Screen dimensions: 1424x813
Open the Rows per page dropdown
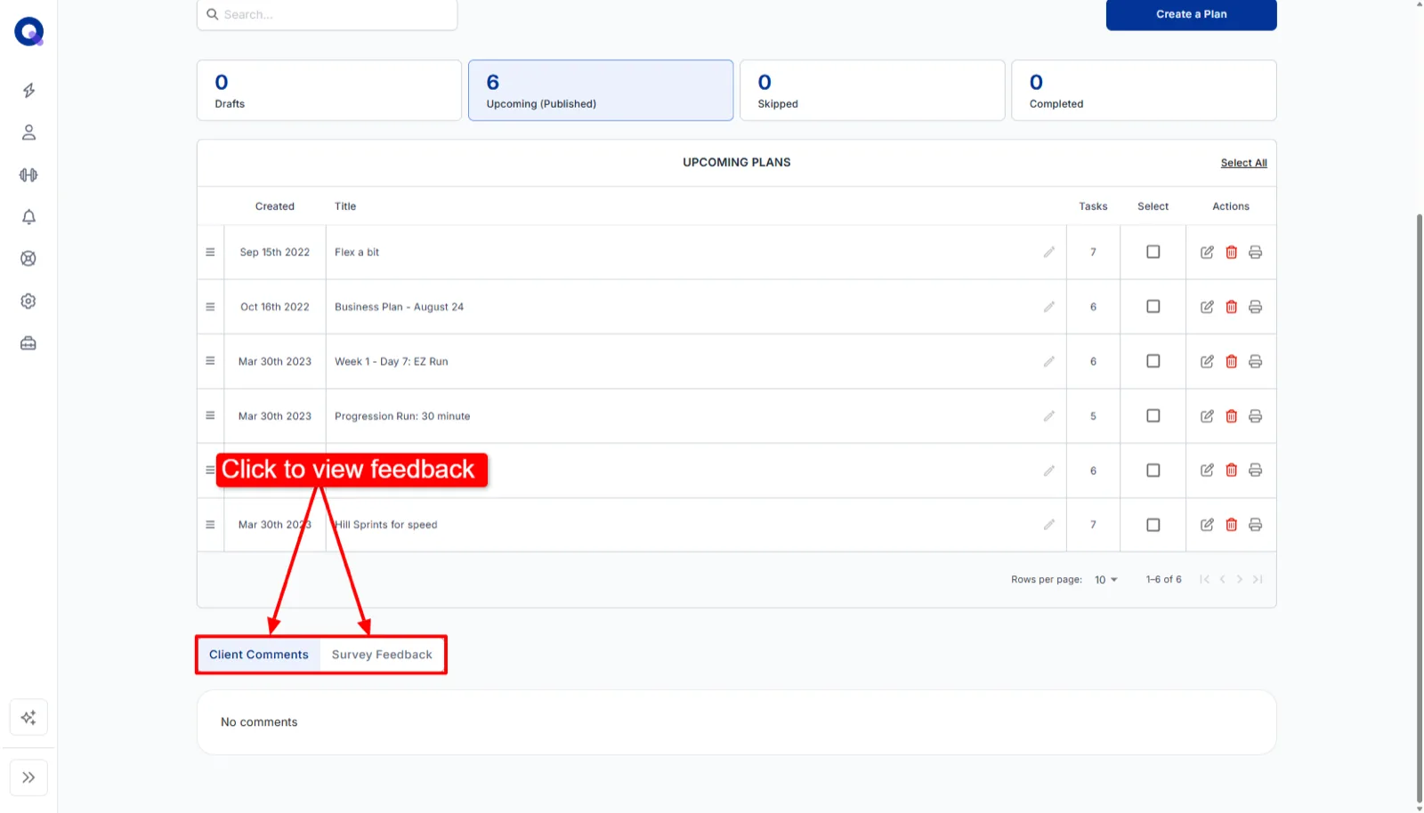tap(1106, 580)
